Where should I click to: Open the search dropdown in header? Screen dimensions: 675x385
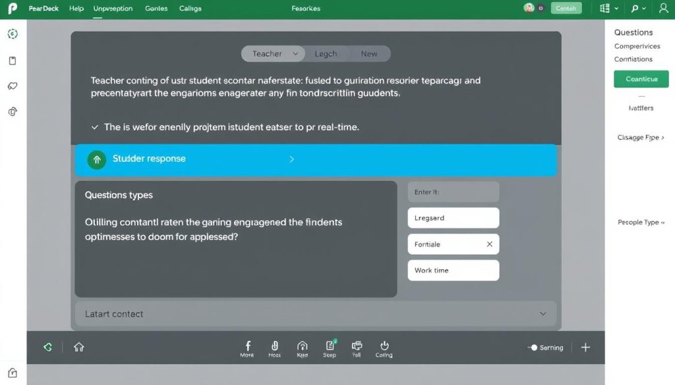pyautogui.click(x=638, y=8)
